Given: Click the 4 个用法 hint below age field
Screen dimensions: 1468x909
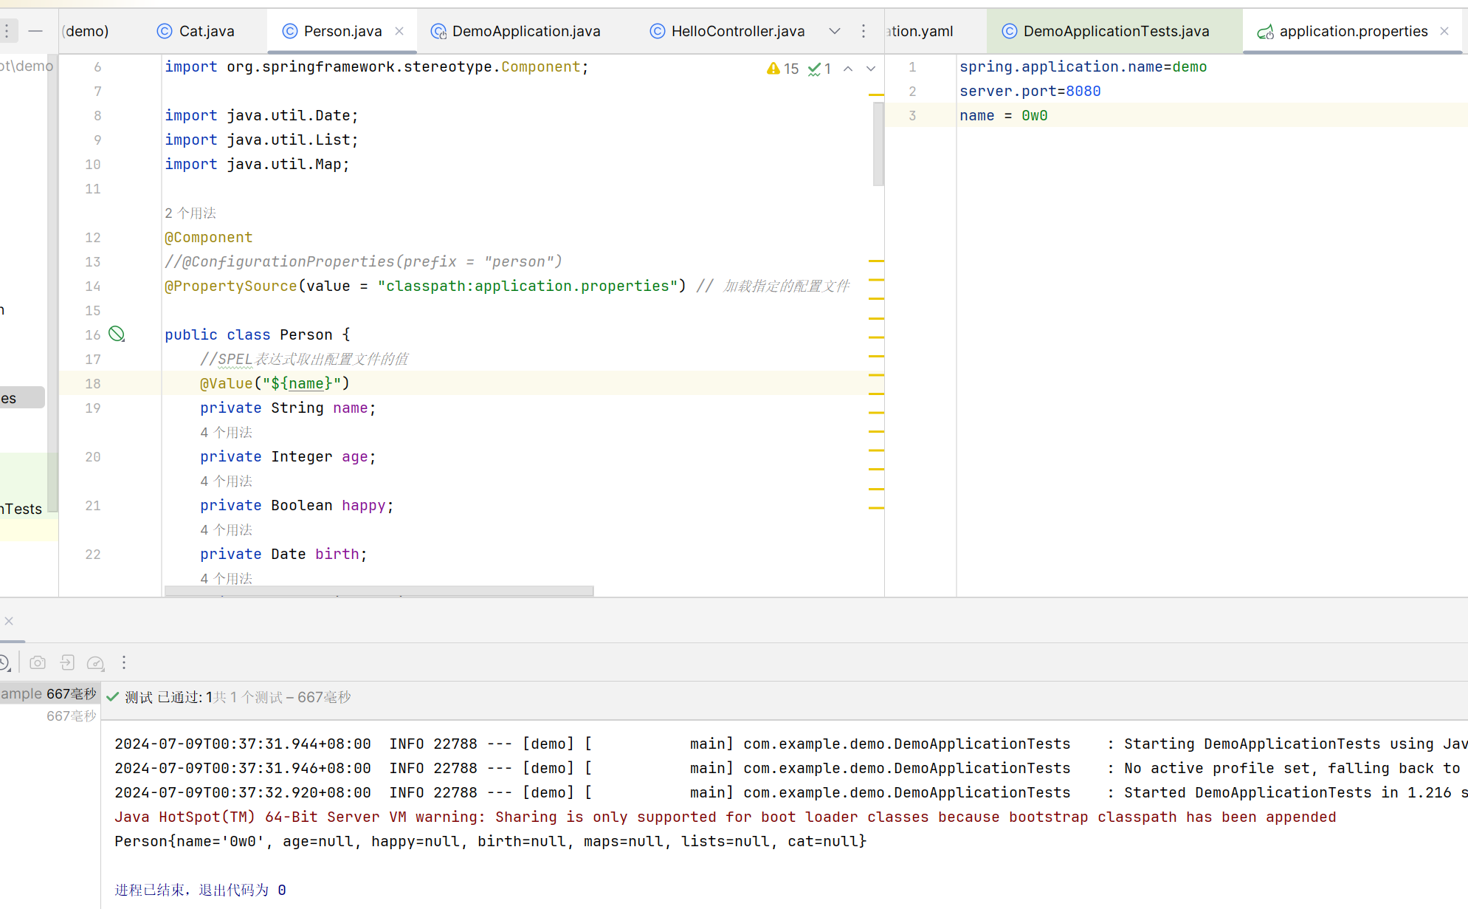Looking at the screenshot, I should (x=227, y=481).
